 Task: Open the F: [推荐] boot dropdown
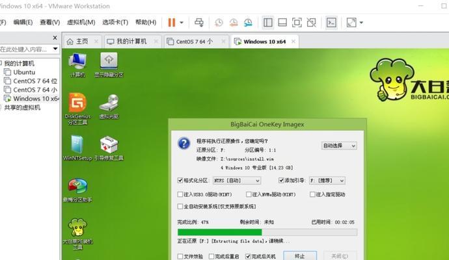coord(327,181)
